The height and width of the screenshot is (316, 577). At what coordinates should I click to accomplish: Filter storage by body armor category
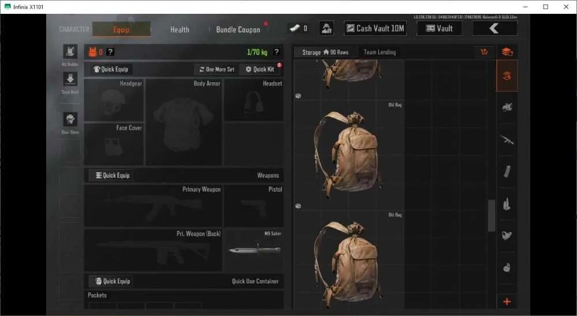pyautogui.click(x=507, y=107)
